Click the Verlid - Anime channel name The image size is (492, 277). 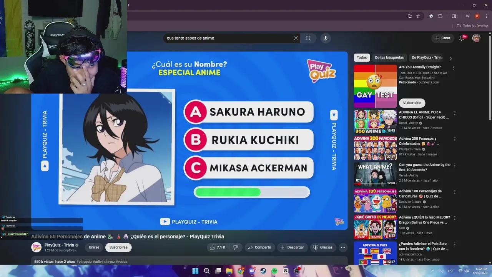[x=408, y=175]
